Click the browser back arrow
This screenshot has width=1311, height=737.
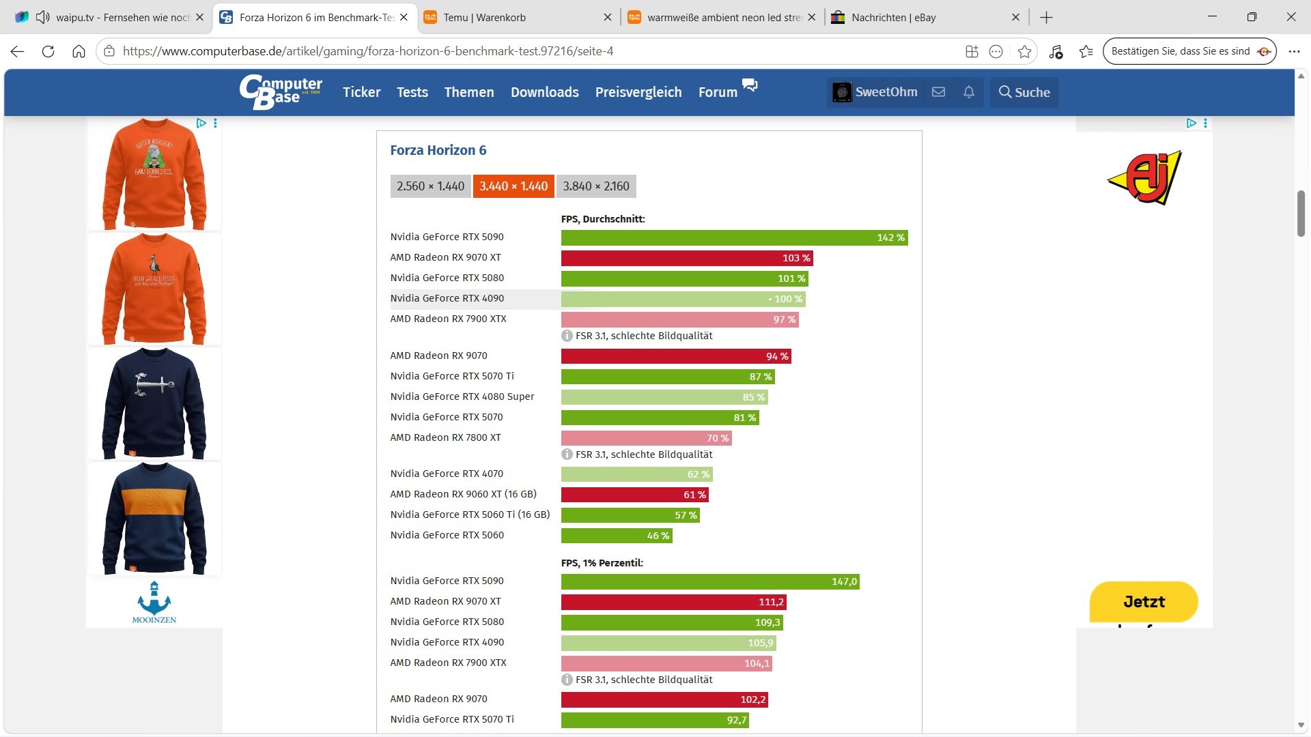pyautogui.click(x=18, y=51)
